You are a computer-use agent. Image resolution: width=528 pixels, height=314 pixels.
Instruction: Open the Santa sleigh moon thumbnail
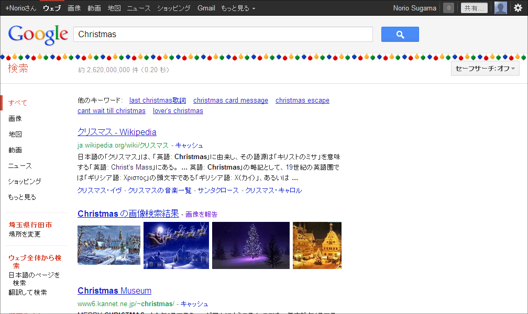(176, 245)
